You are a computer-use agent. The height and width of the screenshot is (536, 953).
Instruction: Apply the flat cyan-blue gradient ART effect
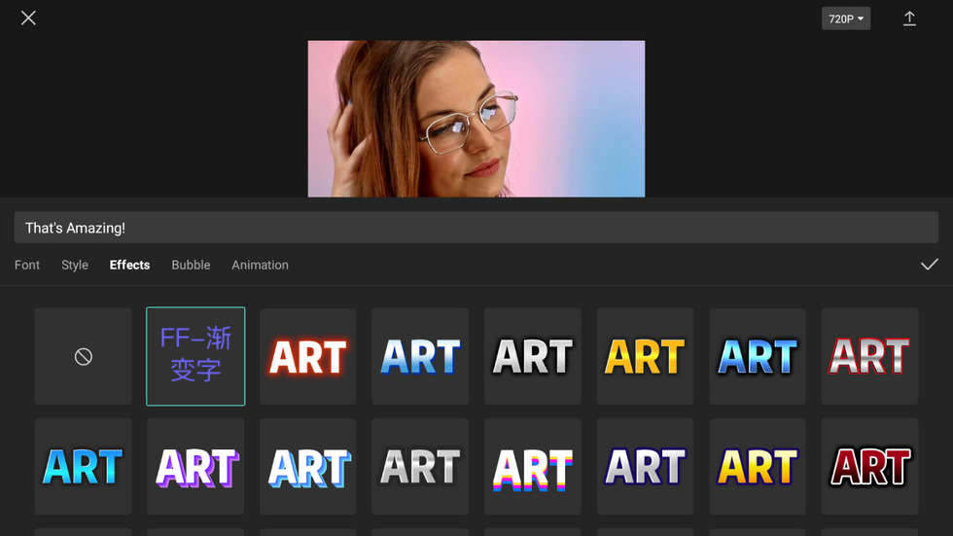tap(84, 467)
